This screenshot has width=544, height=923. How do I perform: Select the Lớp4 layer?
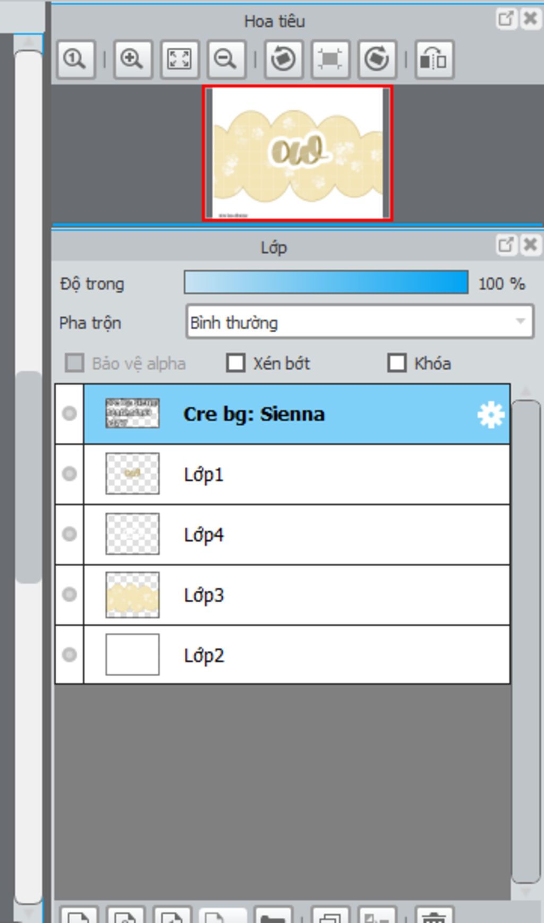point(296,534)
